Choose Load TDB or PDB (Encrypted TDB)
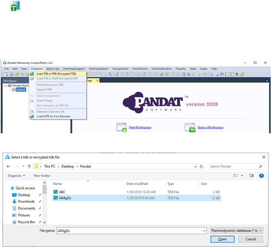271x247 pixels. pos(58,74)
